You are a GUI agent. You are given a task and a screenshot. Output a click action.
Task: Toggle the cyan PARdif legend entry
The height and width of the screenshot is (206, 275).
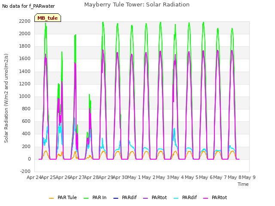tap(185, 197)
